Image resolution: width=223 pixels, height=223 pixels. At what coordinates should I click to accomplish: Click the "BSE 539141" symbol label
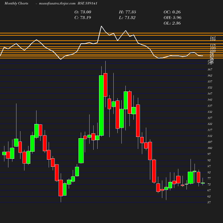[x=87, y=3]
